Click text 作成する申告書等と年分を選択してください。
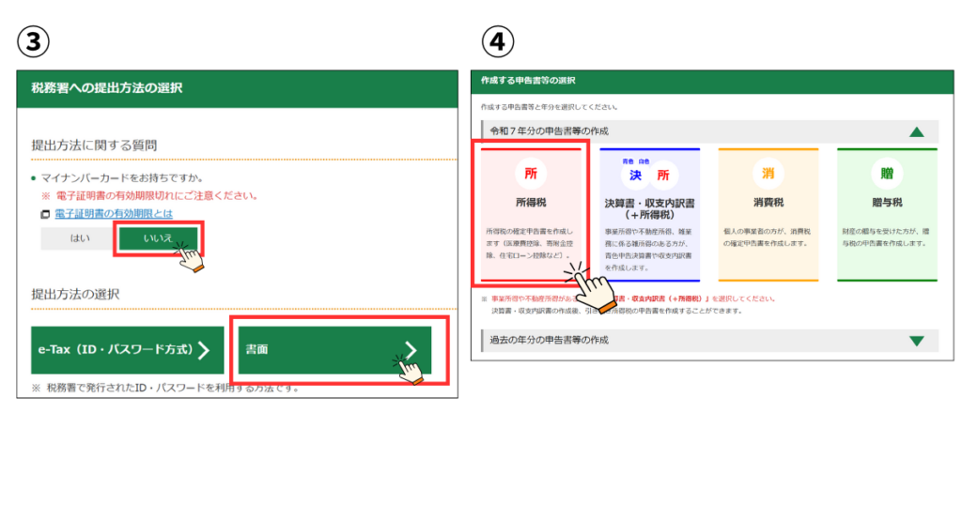The width and height of the screenshot is (962, 505). tap(550, 107)
